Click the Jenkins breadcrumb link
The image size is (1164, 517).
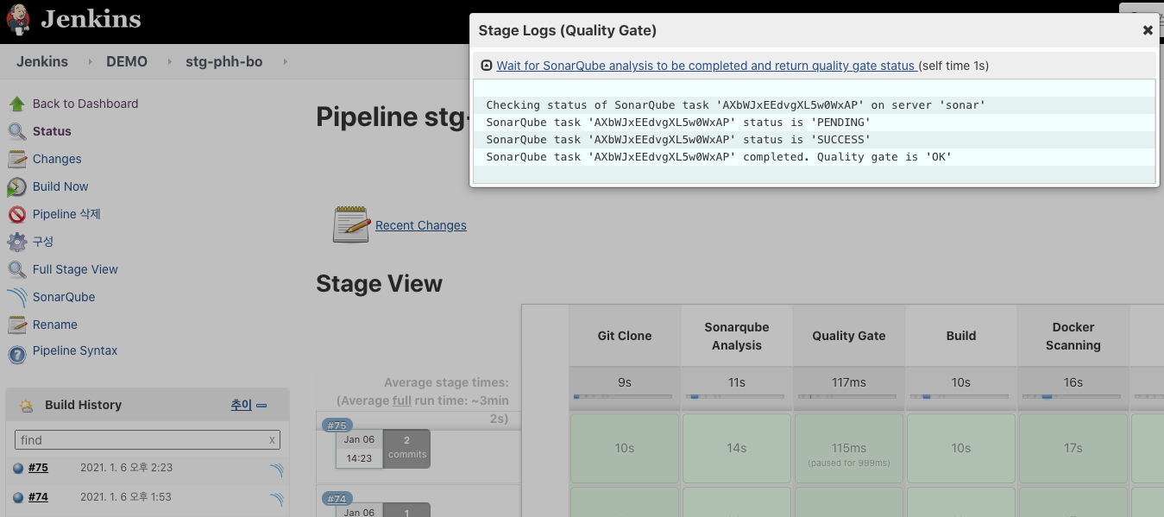point(42,62)
